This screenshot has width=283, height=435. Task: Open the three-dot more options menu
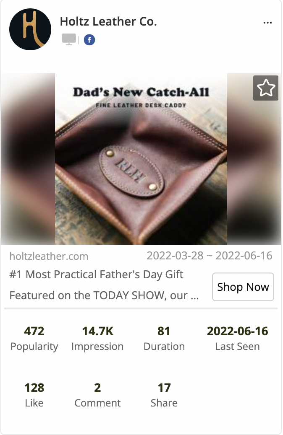pyautogui.click(x=267, y=23)
